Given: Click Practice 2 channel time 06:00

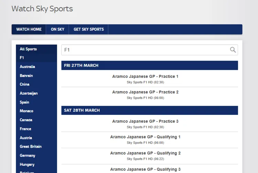Looking at the screenshot, I should pos(145,98).
